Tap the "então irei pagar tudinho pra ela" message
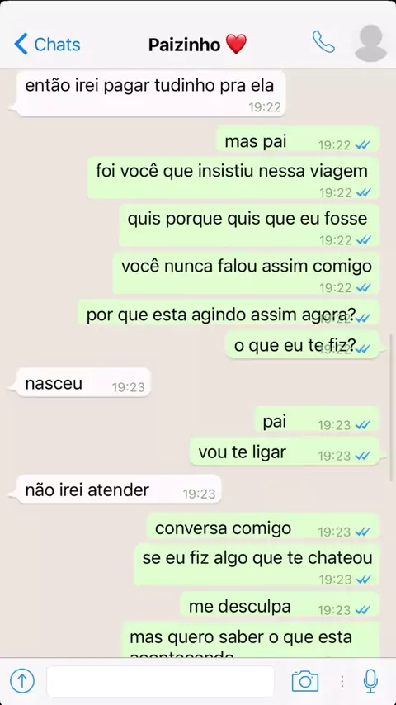Viewport: 396px width, 705px height. coord(151,94)
